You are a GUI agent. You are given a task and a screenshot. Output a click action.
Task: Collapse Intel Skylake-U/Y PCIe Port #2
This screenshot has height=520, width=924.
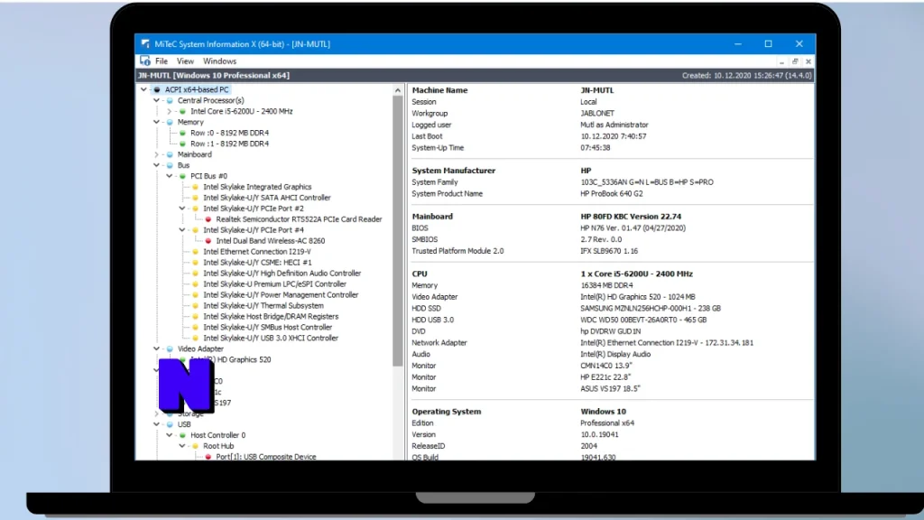[182, 209]
